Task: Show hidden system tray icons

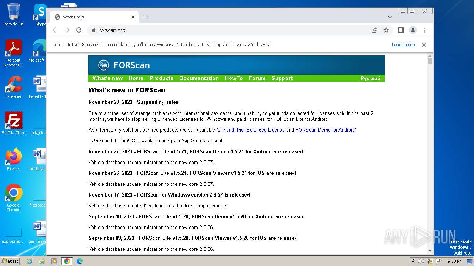Action: click(x=413, y=261)
